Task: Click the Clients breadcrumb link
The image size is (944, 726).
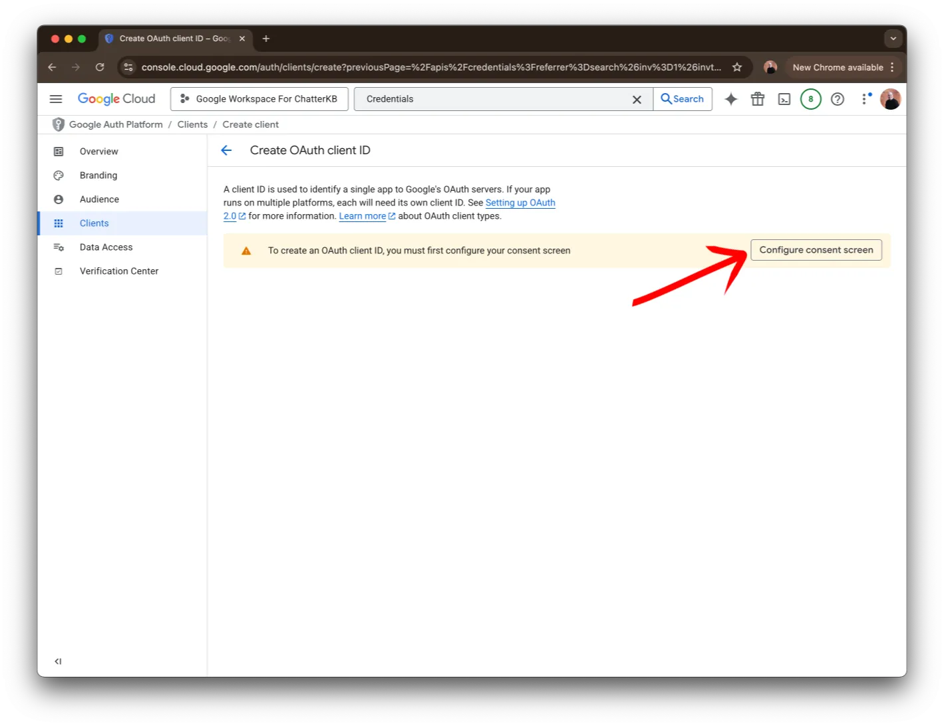Action: click(x=192, y=124)
